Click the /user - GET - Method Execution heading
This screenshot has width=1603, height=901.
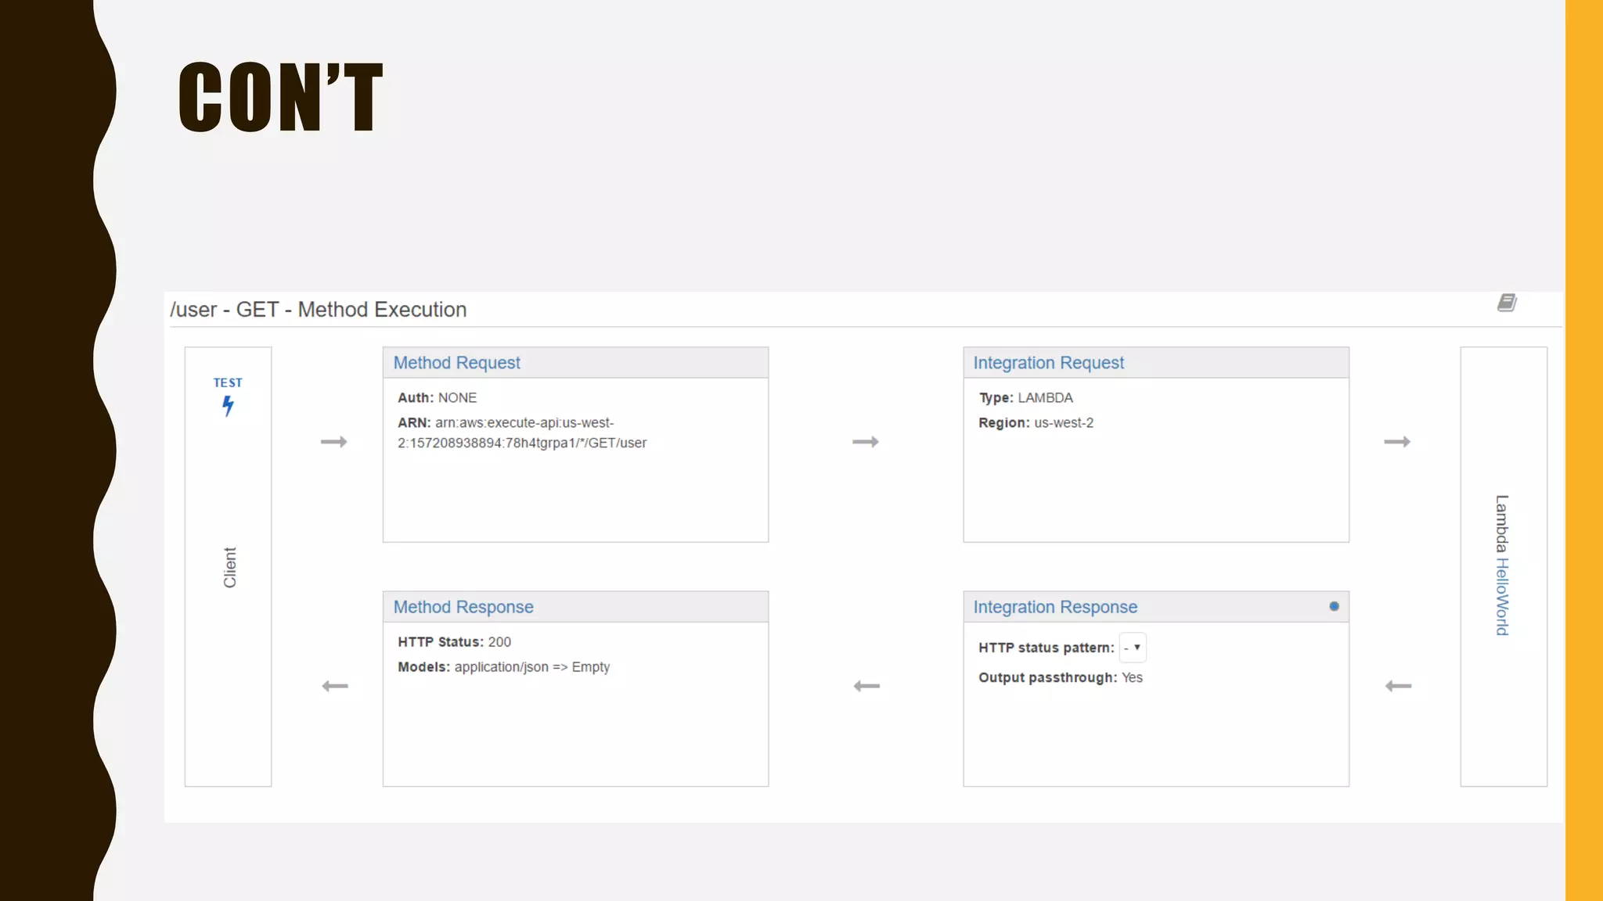(x=319, y=310)
